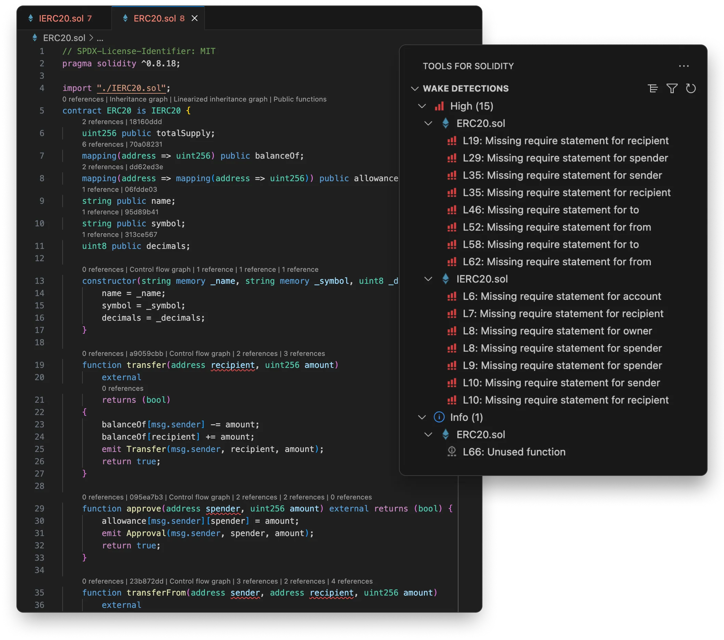The image size is (724, 640).
Task: Click the ERC20.sol breadcrumb
Action: coord(64,38)
